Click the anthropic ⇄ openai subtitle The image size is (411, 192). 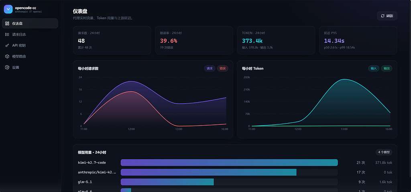28,12
